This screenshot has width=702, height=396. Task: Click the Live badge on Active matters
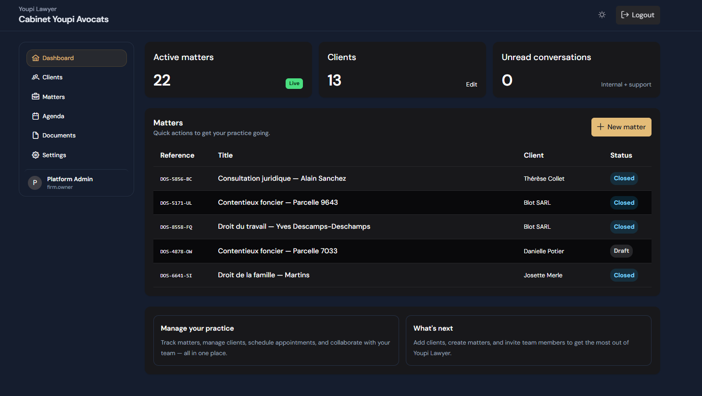[294, 84]
